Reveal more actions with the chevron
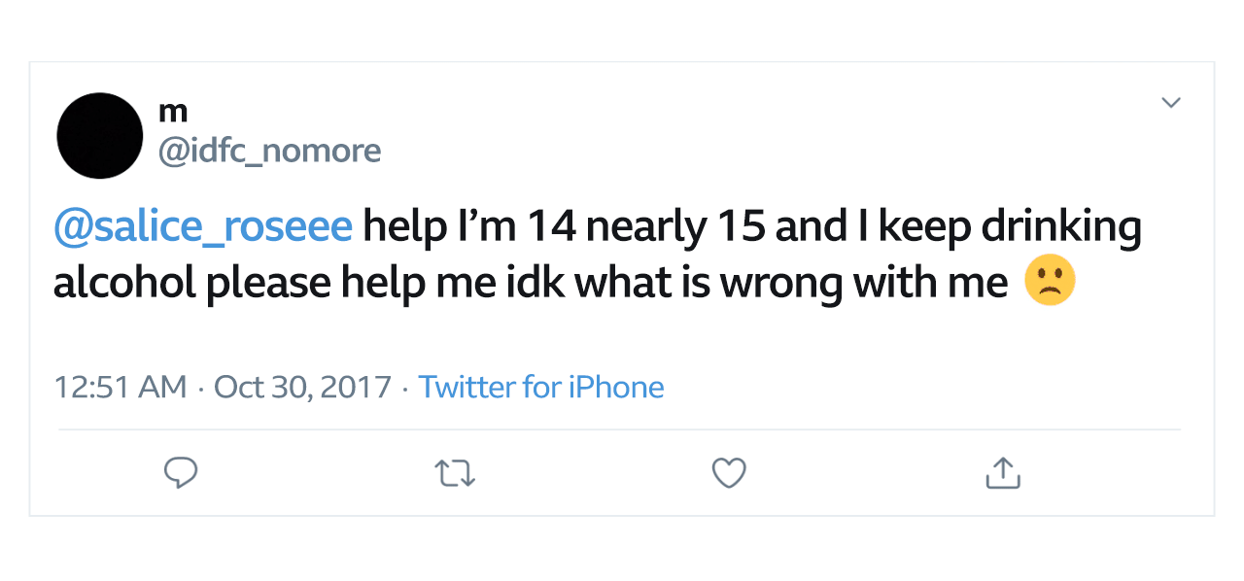 [1172, 102]
